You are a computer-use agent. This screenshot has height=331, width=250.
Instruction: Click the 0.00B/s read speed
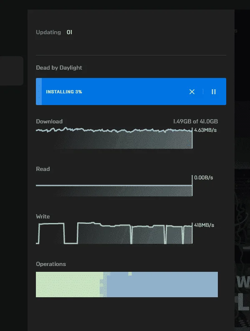tap(204, 178)
